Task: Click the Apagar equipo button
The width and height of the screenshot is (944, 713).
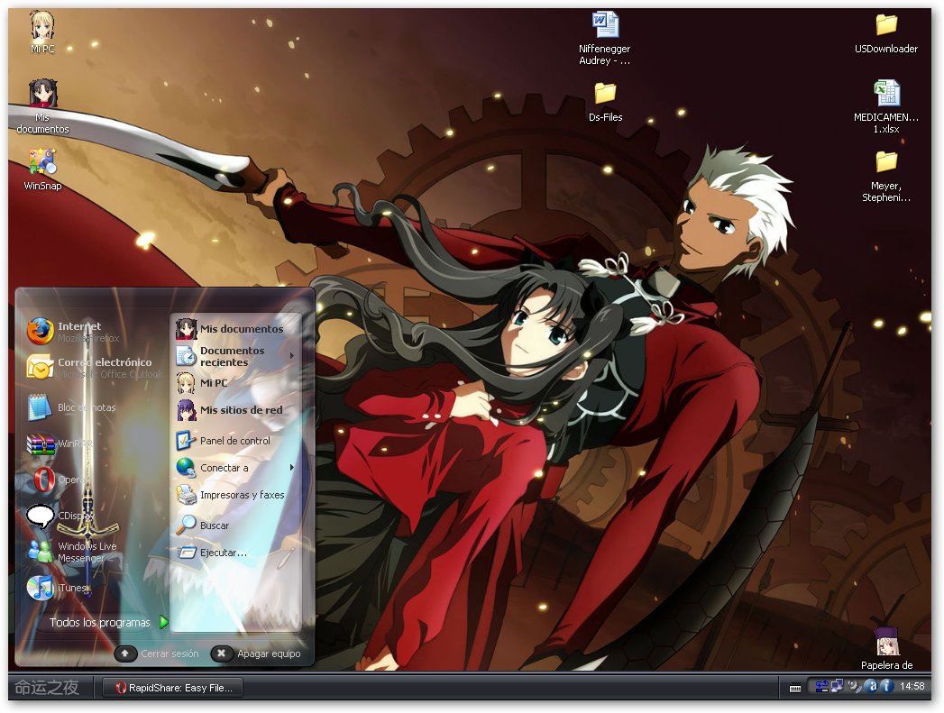Action: [x=256, y=654]
